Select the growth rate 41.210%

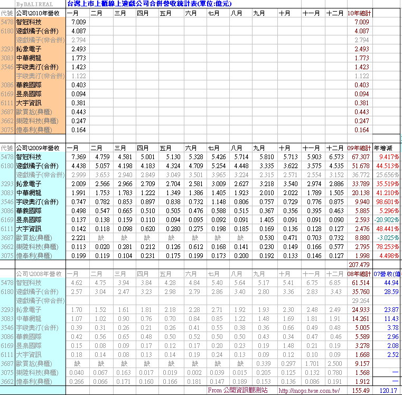point(387,193)
